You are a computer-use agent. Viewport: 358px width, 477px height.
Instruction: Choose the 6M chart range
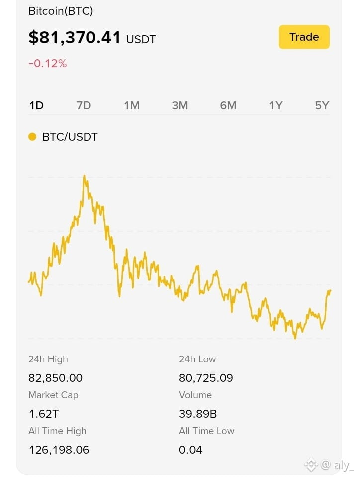tap(228, 105)
